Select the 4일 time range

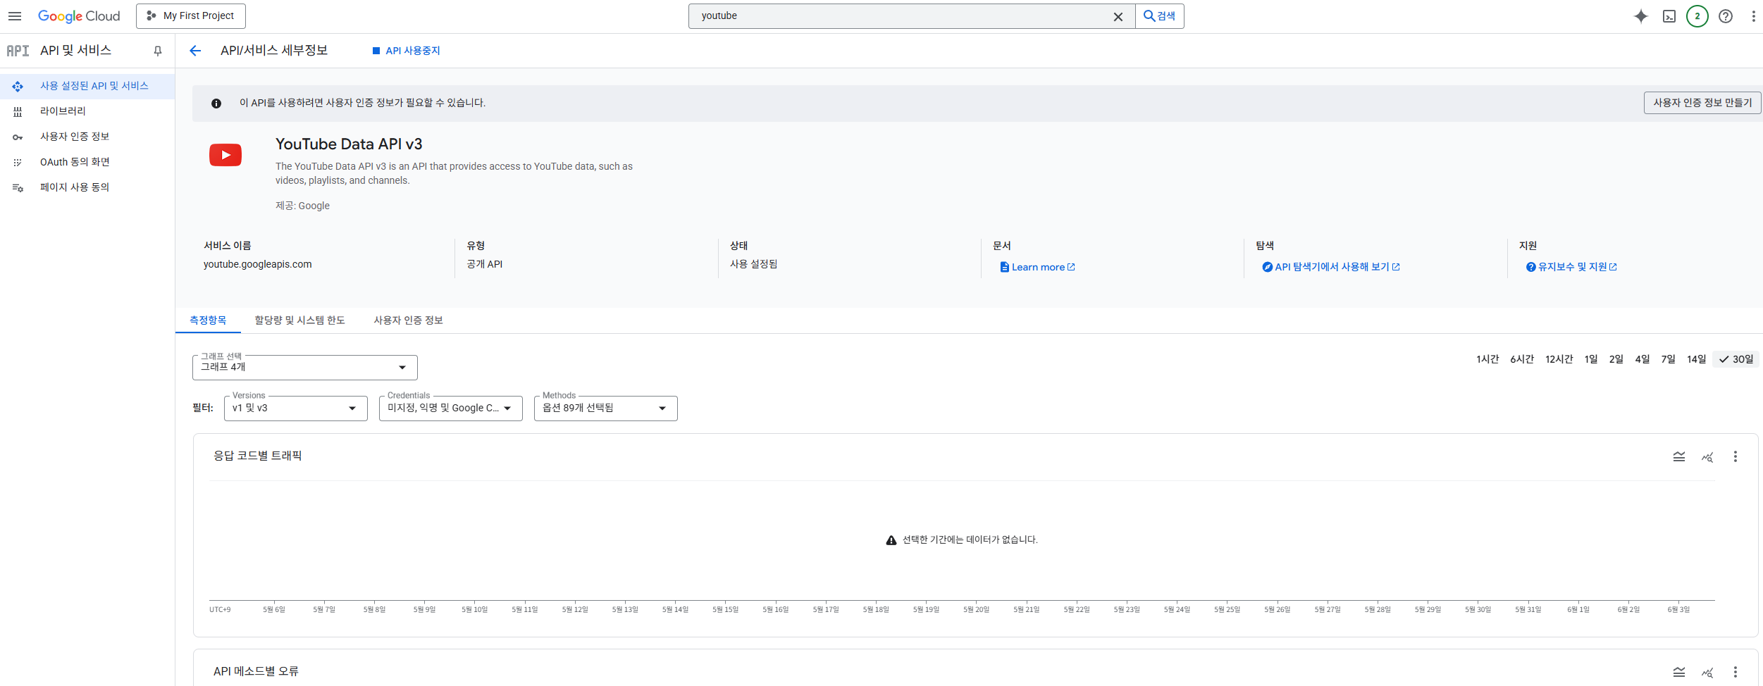pos(1643,359)
